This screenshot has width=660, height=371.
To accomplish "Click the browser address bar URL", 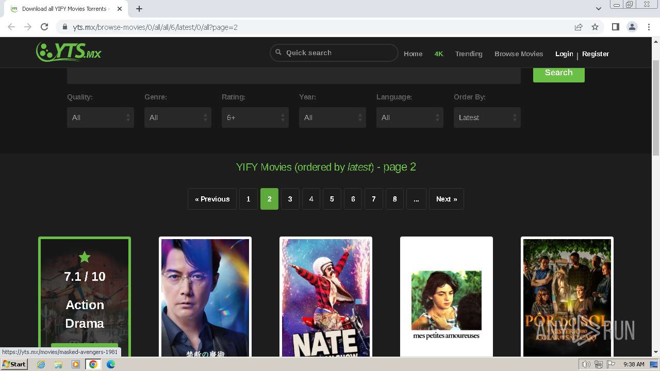I will [155, 27].
